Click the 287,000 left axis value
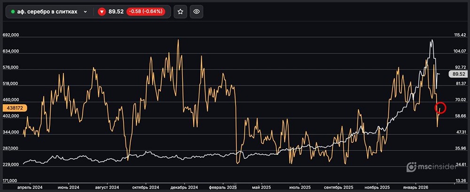The height and width of the screenshot is (192, 470). point(10,148)
